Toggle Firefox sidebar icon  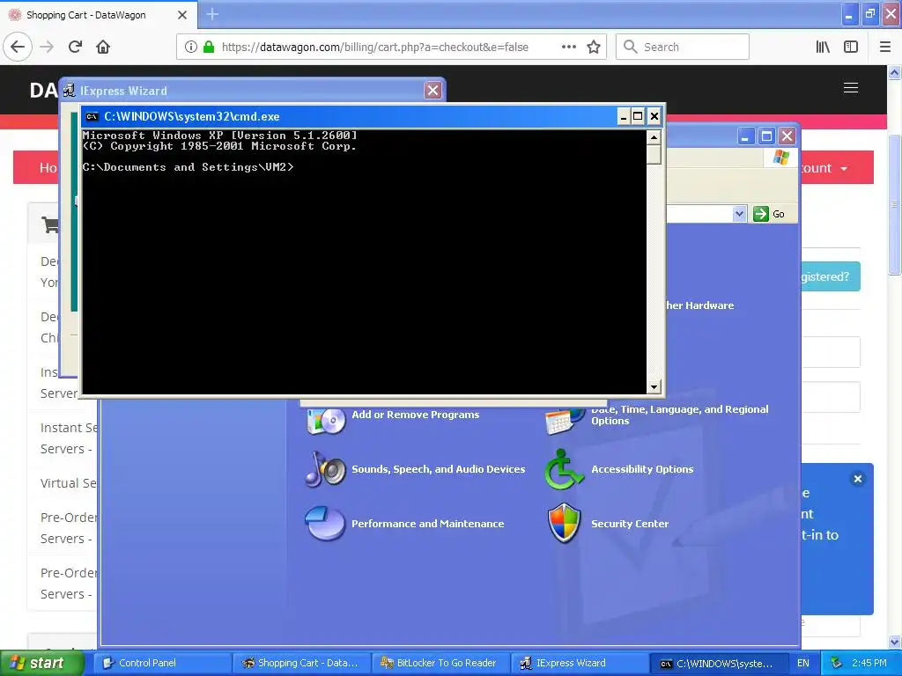point(851,47)
